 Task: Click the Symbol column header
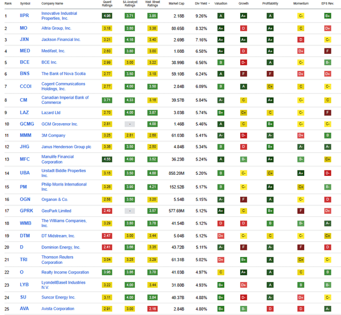tap(25, 4)
